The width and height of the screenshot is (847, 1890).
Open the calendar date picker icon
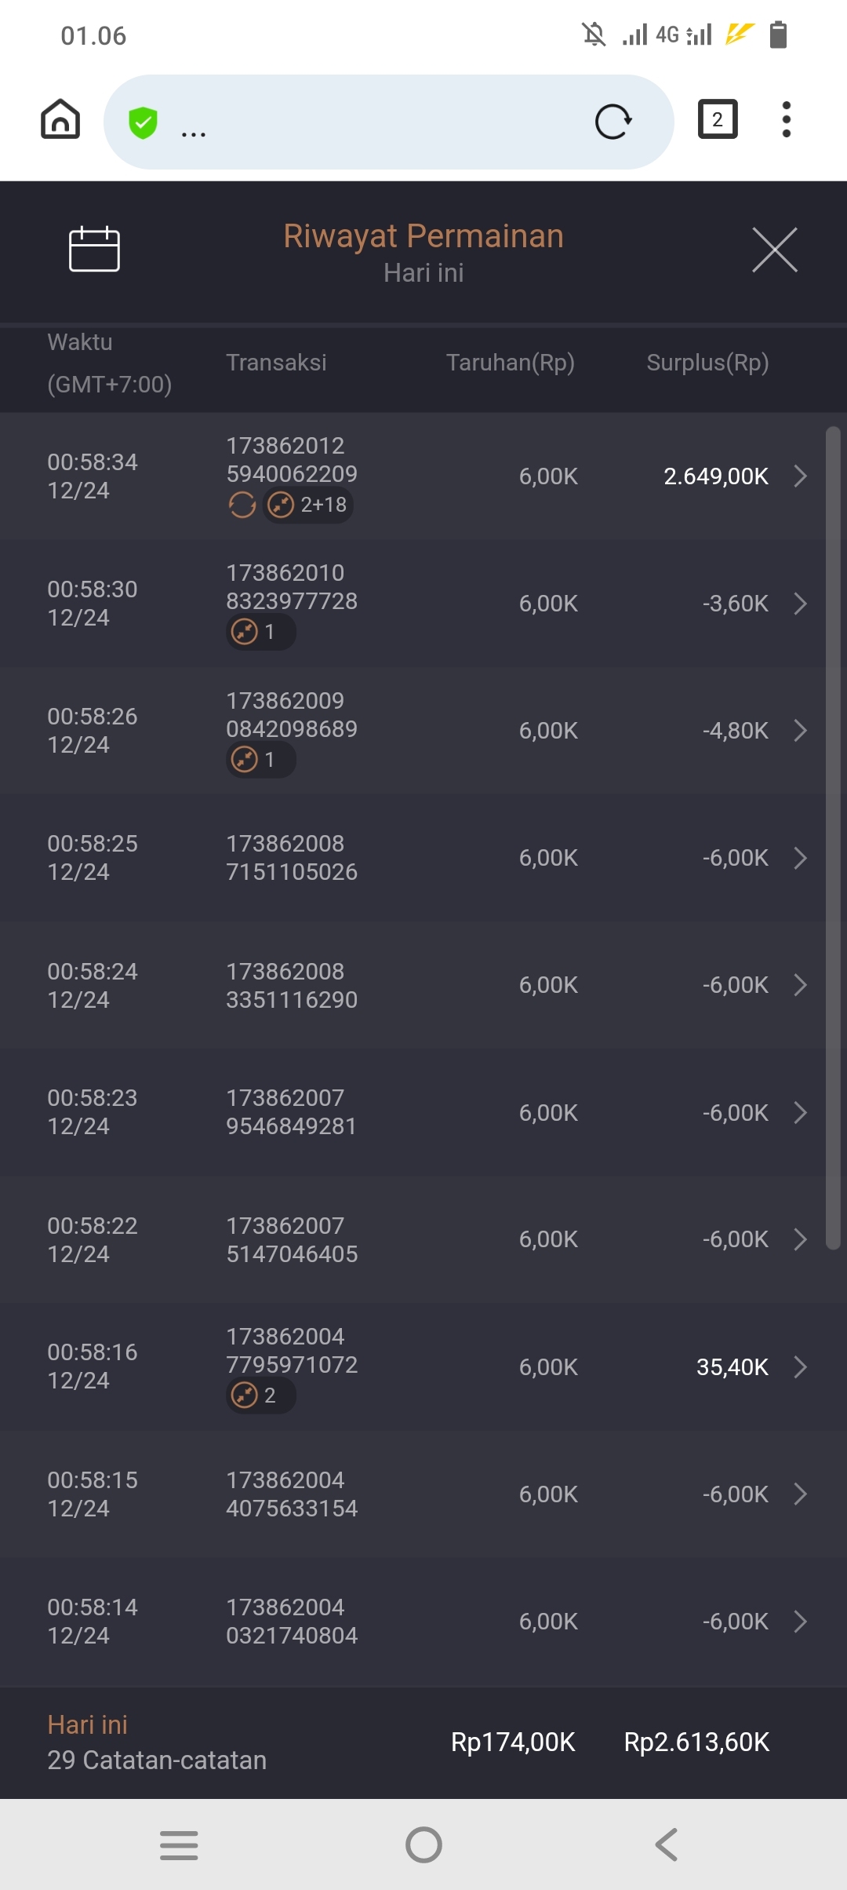[94, 250]
